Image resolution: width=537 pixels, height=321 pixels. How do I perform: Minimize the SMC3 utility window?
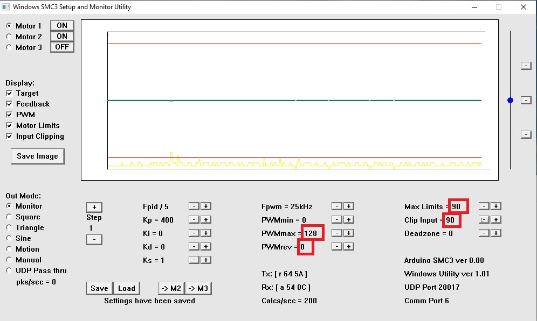pyautogui.click(x=474, y=7)
